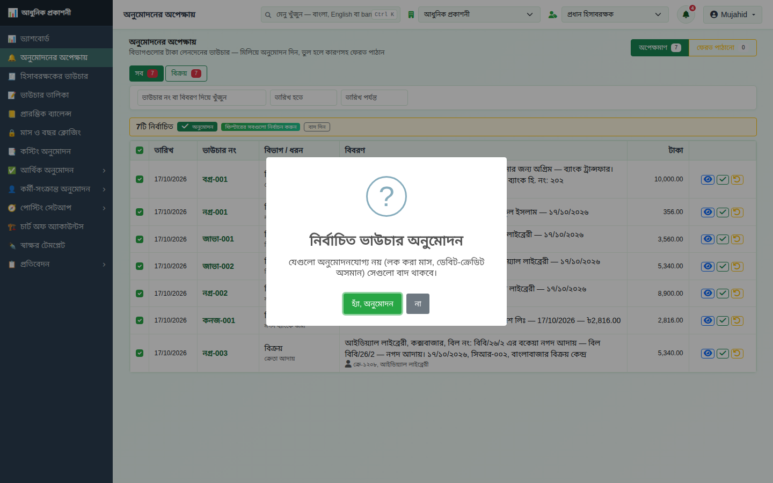Image resolution: width=773 pixels, height=483 pixels.
Task: Switch to সব 7 filter tab
Action: coord(146,74)
